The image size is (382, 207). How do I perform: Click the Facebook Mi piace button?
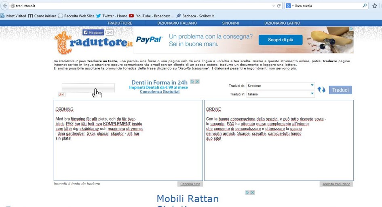click(x=93, y=32)
